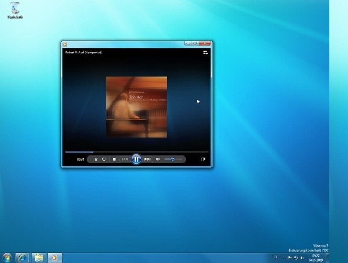The width and height of the screenshot is (348, 263).
Task: Maximize the Media Player window
Action: (195, 44)
